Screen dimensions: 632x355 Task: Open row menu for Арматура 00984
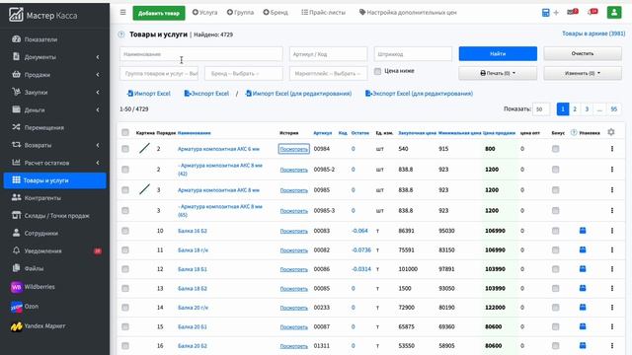(612, 149)
